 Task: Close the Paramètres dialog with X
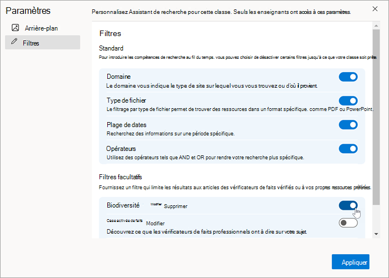pyautogui.click(x=375, y=9)
